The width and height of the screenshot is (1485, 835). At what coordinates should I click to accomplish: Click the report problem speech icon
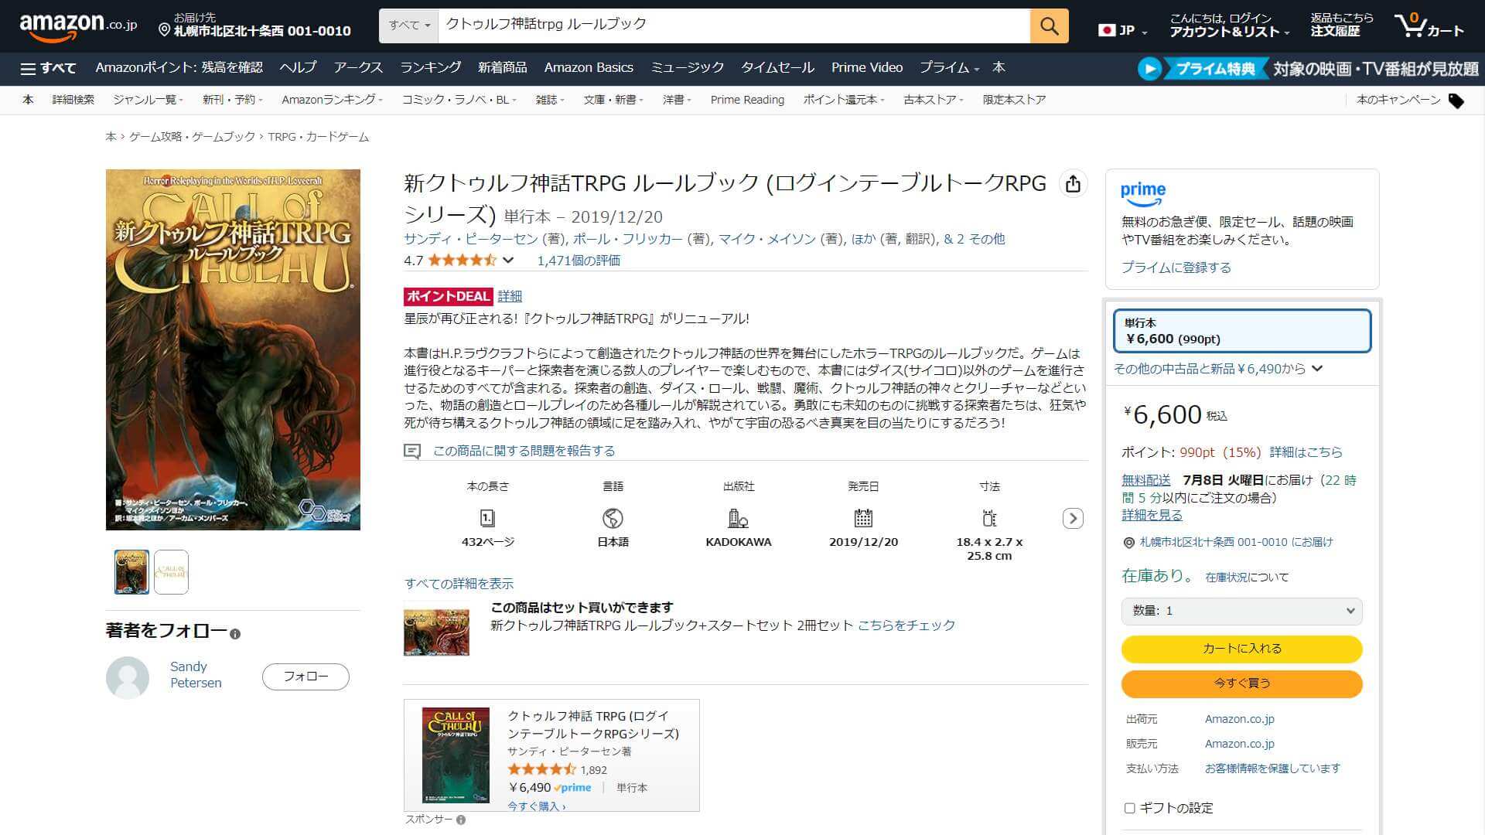[x=412, y=451]
